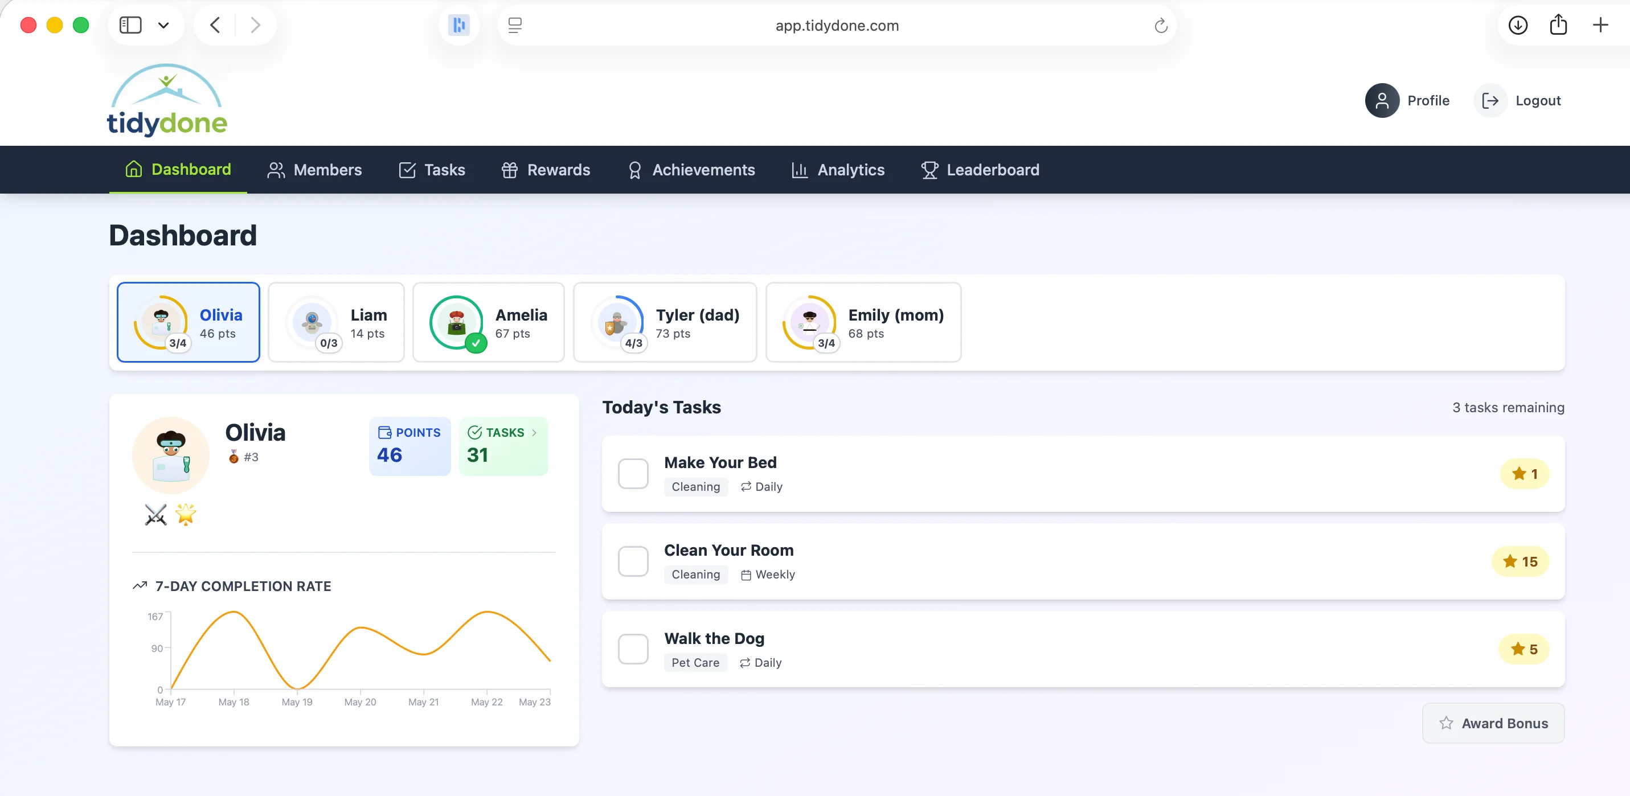
Task: Open the Analytics nav tab
Action: coord(838,170)
